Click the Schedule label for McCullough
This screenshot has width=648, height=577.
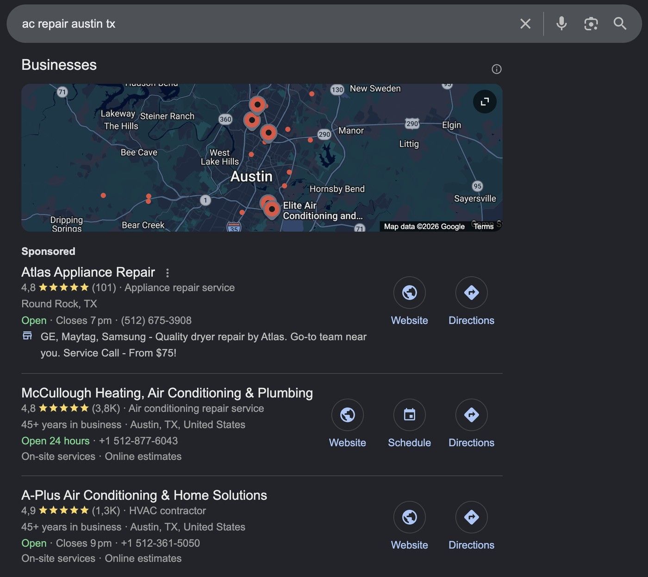(x=410, y=443)
